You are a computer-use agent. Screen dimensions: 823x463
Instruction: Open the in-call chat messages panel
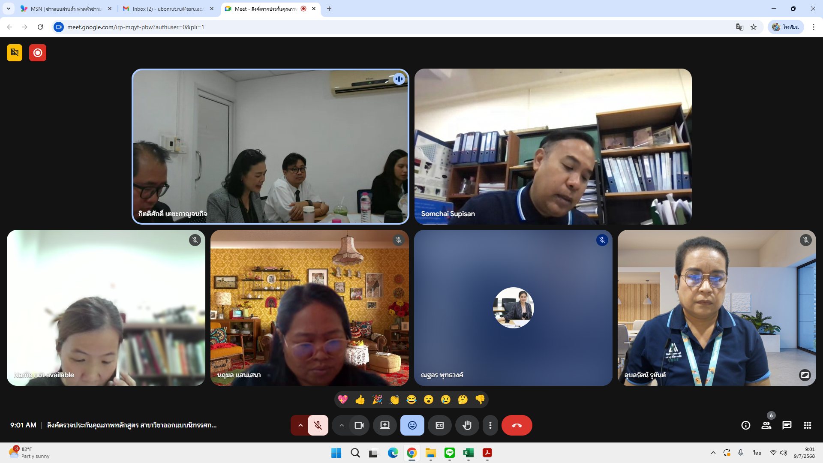tap(787, 425)
